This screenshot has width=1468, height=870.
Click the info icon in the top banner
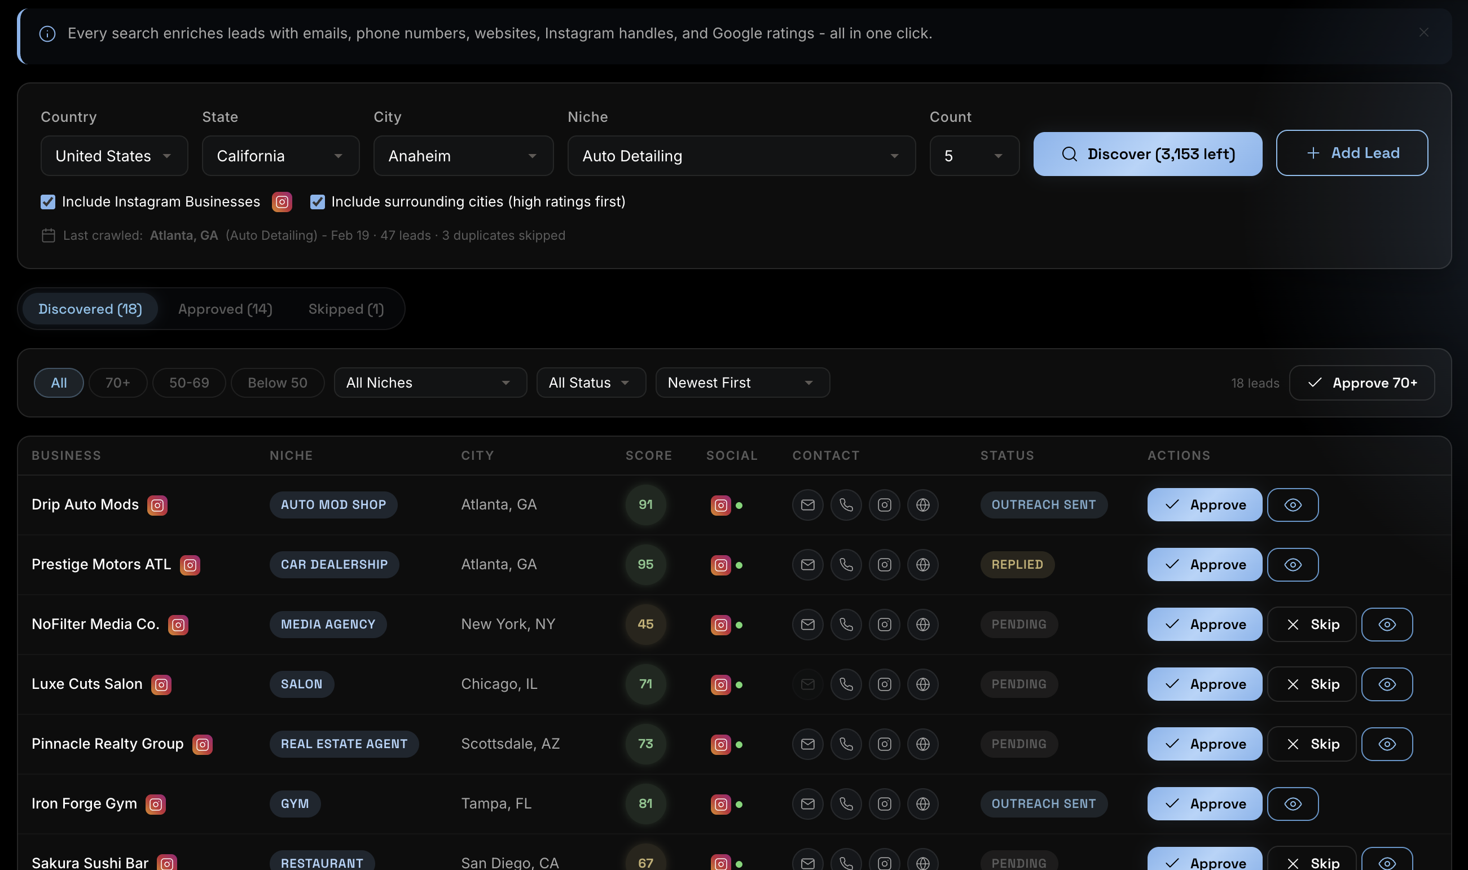point(47,33)
